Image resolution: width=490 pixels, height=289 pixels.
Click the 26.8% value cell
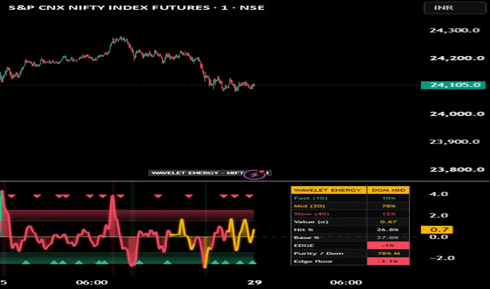pos(389,230)
